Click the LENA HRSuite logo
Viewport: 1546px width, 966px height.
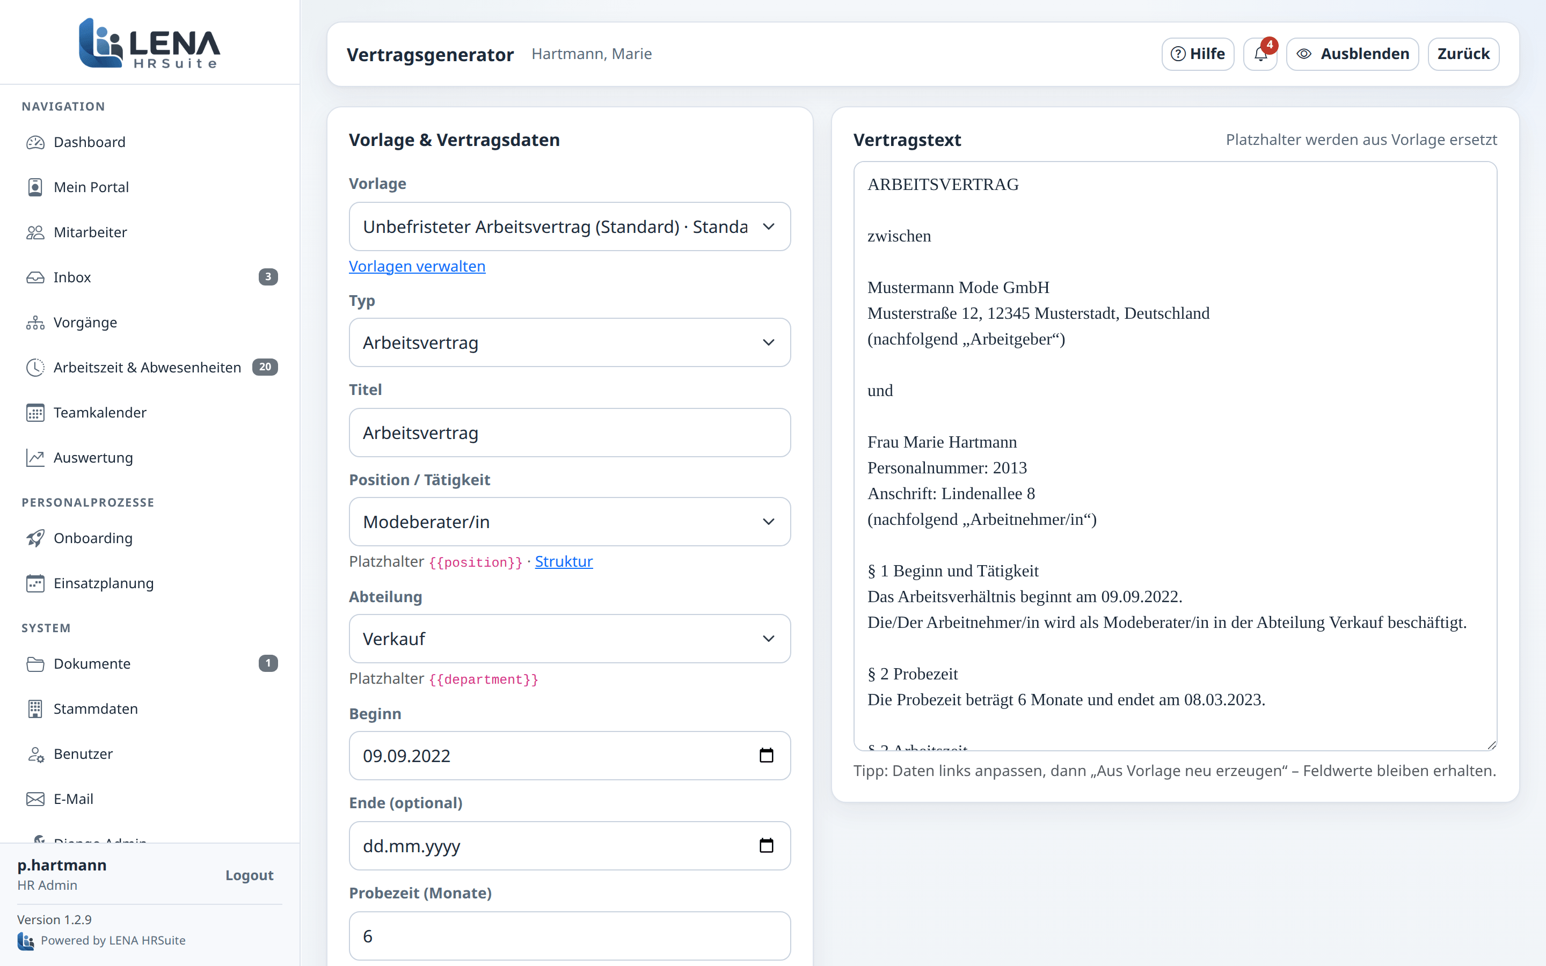click(149, 43)
